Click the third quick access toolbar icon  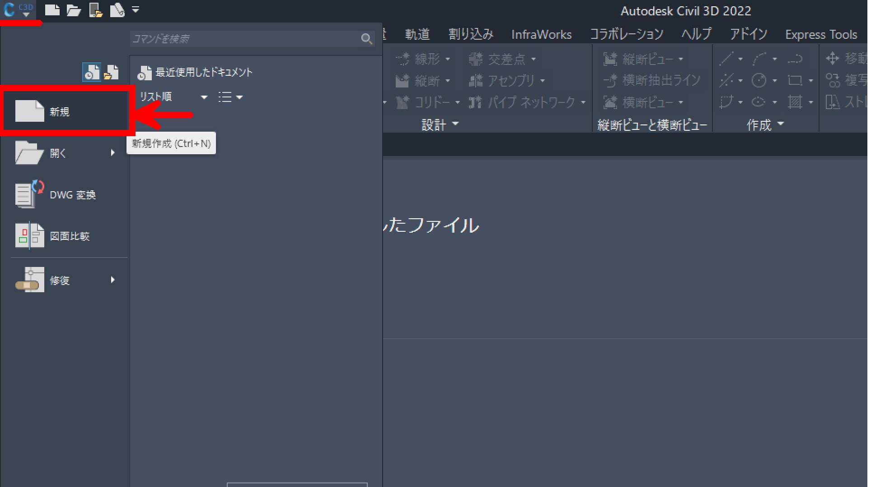95,10
